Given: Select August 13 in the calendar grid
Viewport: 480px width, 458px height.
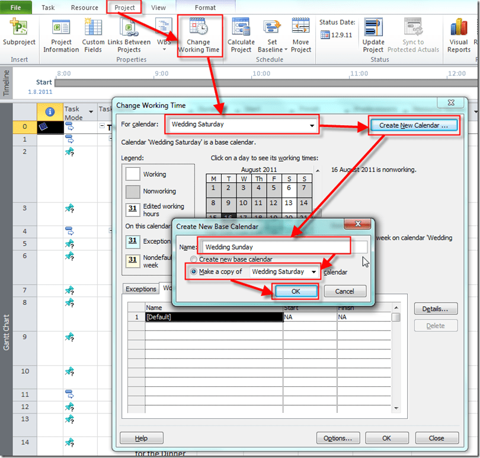Looking at the screenshot, I should 289,203.
